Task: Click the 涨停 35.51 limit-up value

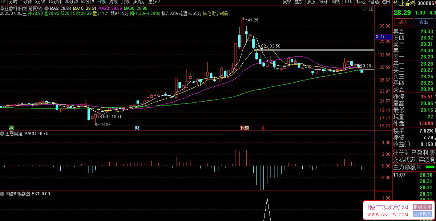Action: (427, 97)
